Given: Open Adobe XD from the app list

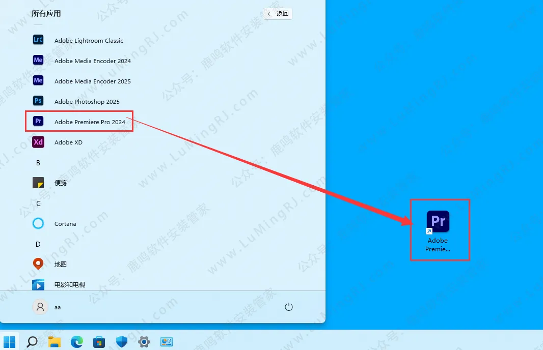Looking at the screenshot, I should [x=68, y=142].
